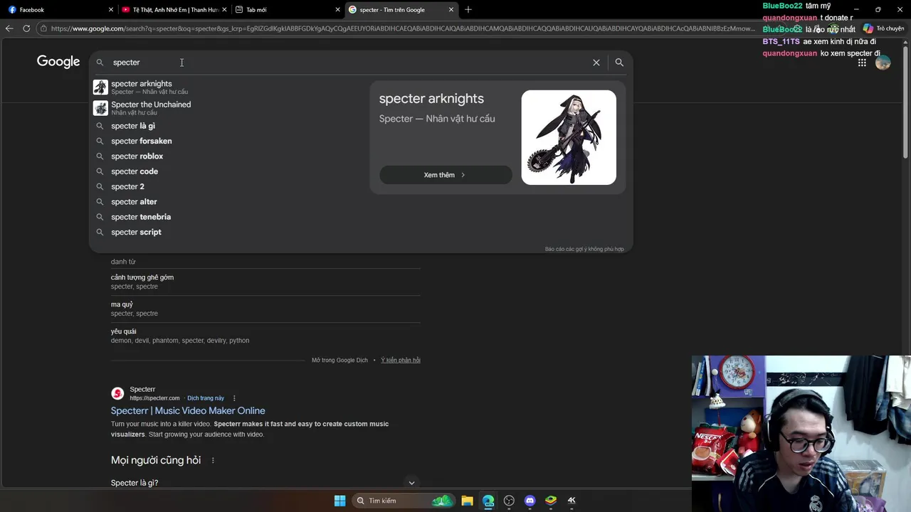Image resolution: width=911 pixels, height=512 pixels.
Task: Click the Specter the Unchained thumbnail icon
Action: click(100, 108)
